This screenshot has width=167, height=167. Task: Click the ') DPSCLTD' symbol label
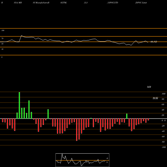click(x=113, y=3)
